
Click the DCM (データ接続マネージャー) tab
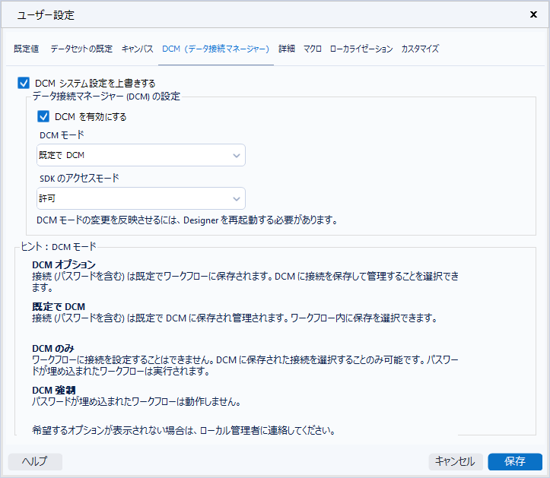tap(216, 49)
